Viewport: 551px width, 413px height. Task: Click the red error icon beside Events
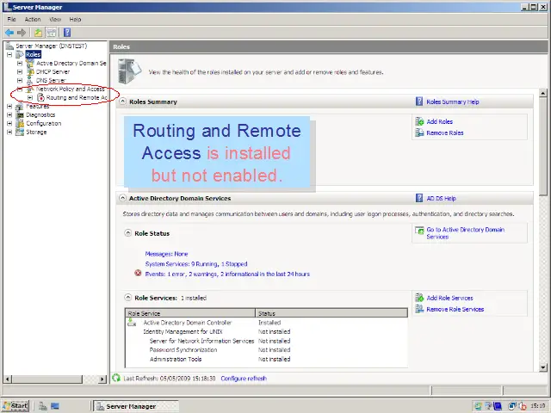coord(138,273)
